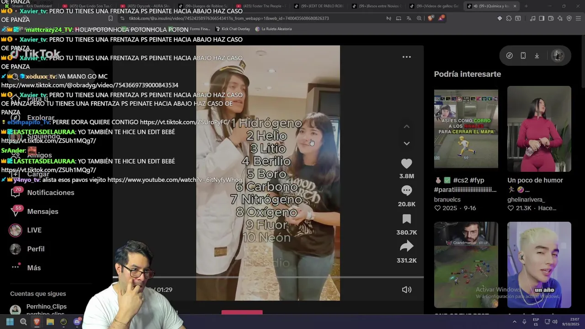585x329 pixels.
Task: Open File Explorer from taskbar
Action: 50,322
